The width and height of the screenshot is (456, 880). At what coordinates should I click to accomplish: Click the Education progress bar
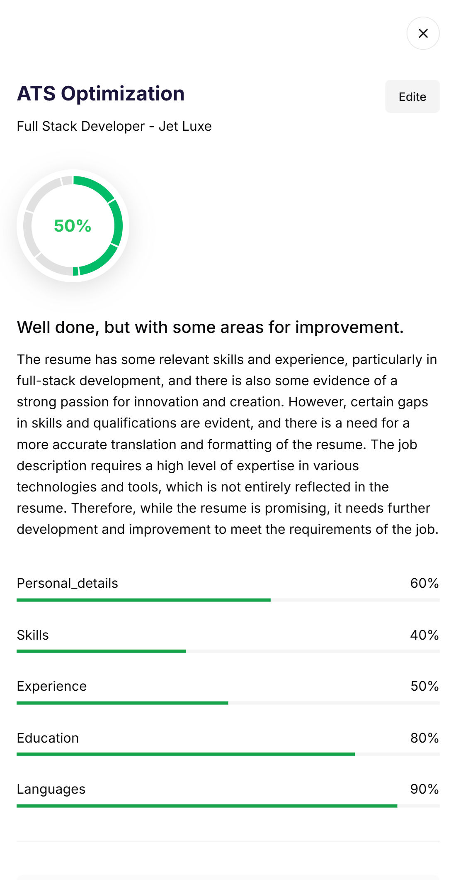pyautogui.click(x=228, y=754)
